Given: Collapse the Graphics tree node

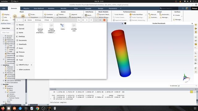Looking at the screenshot, I should pos(4,88).
